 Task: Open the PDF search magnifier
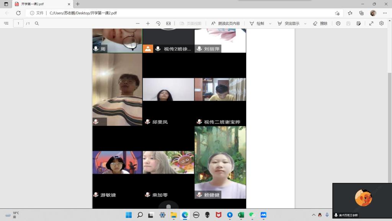(37, 23)
